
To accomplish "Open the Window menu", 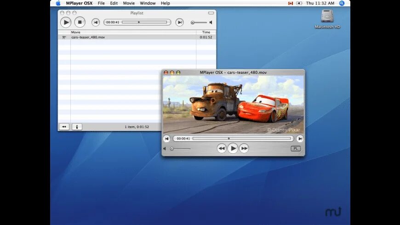I will click(148, 3).
